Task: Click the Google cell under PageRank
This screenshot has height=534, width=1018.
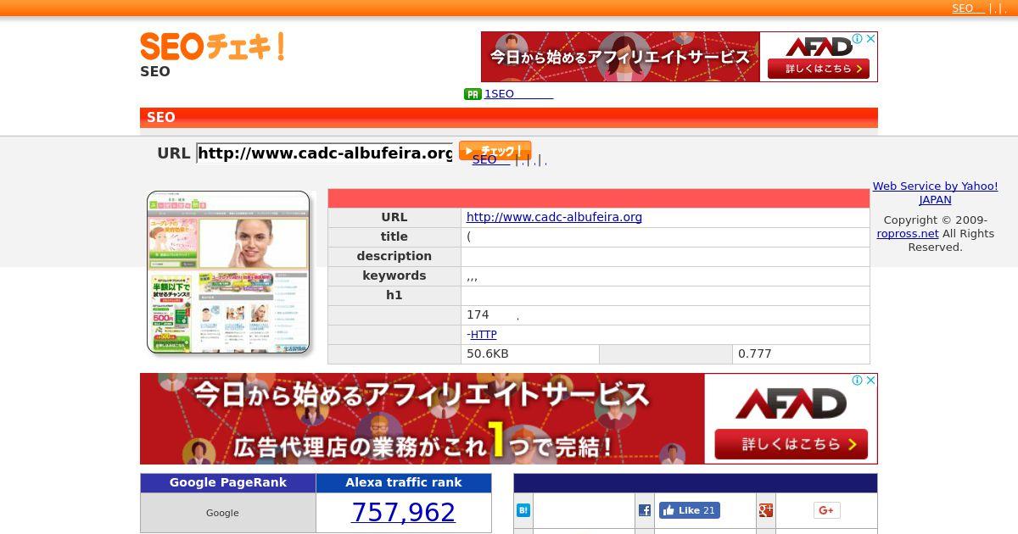Action: coord(228,513)
